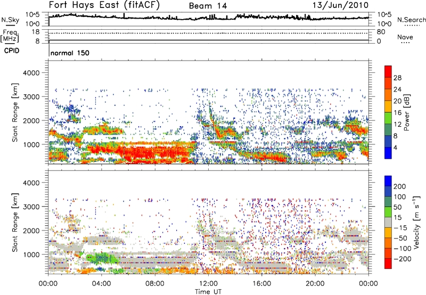Click the '12:00' time axis tick label

pyautogui.click(x=208, y=284)
